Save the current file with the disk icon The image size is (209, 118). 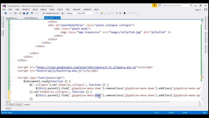24,13
